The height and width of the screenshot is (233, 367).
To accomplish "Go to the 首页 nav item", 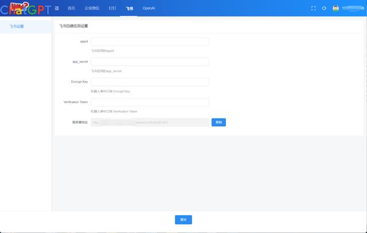I will [x=71, y=8].
